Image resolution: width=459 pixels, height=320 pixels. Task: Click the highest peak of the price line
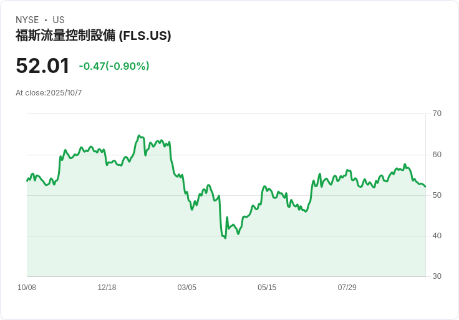(x=138, y=135)
